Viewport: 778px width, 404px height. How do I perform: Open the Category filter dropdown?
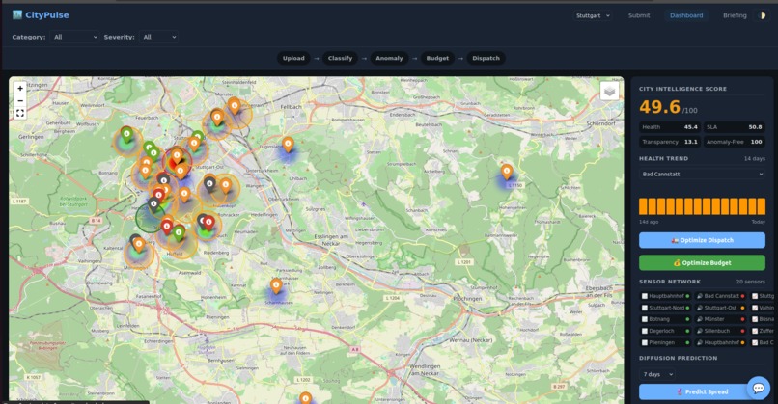[x=74, y=37]
